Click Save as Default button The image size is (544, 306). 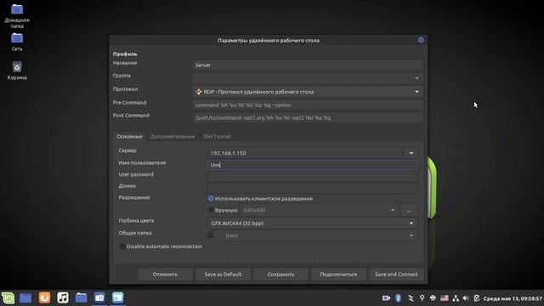223,274
